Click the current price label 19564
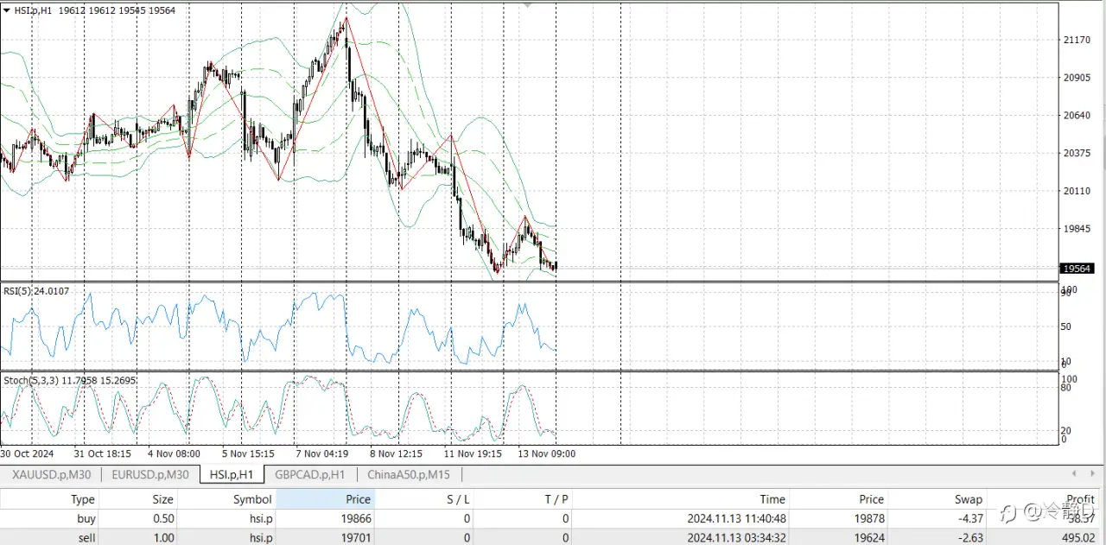This screenshot has height=545, width=1106. [1078, 269]
